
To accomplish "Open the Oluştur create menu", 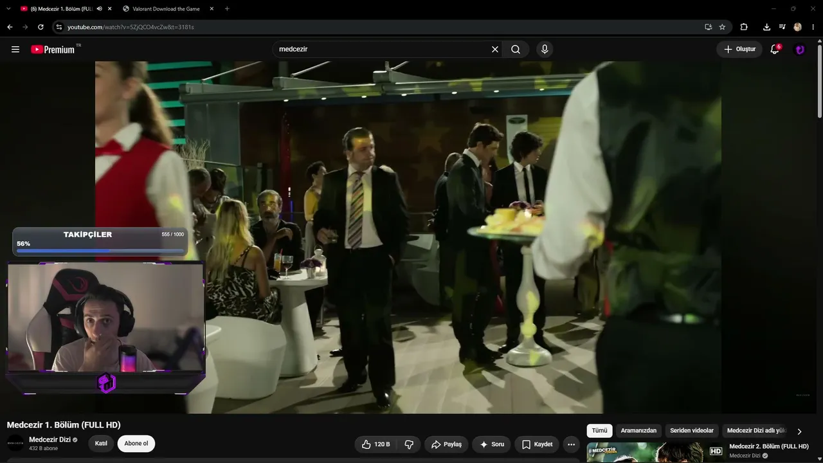I will pos(739,50).
